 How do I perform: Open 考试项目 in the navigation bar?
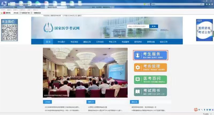(x=74, y=42)
